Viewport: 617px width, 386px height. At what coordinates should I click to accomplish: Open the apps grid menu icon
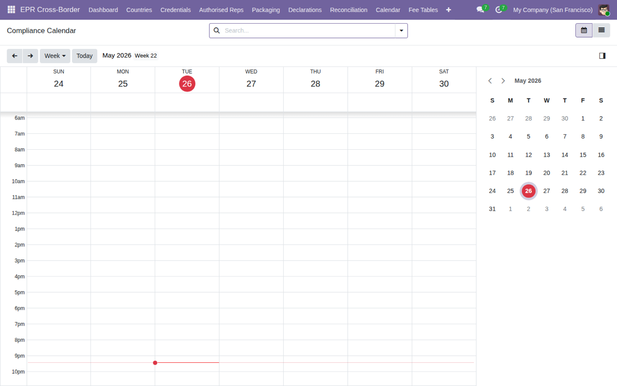pyautogui.click(x=11, y=10)
